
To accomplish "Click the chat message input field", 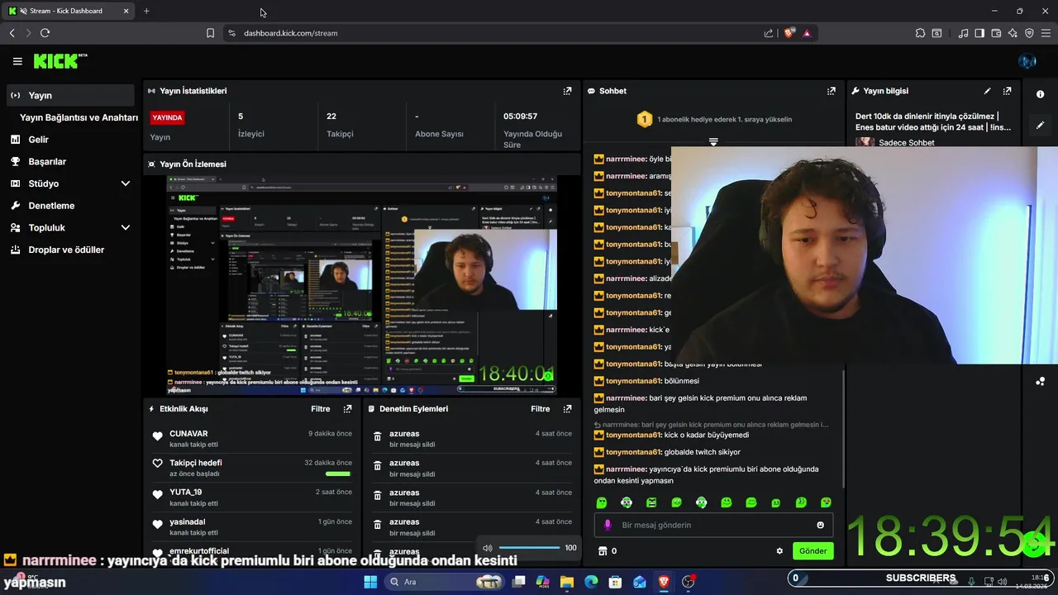I will pyautogui.click(x=713, y=525).
